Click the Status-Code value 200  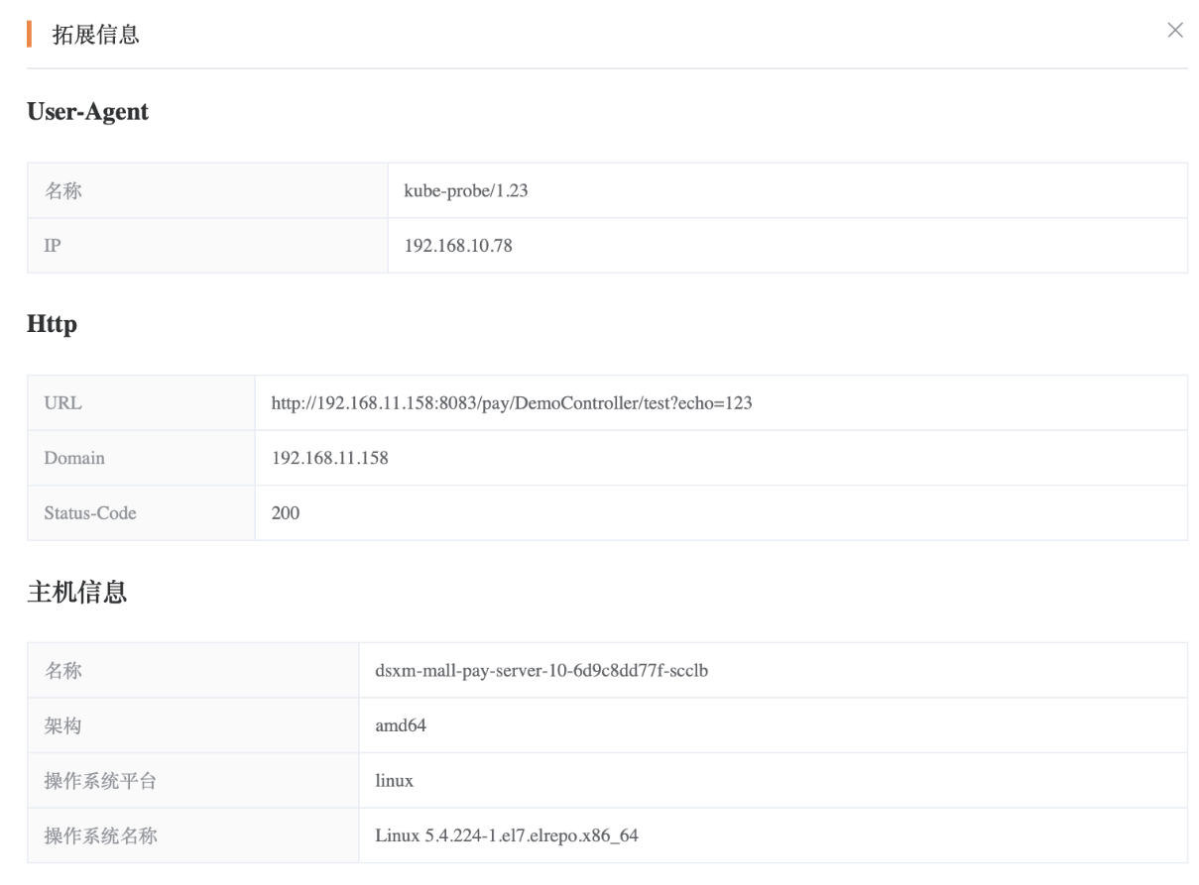point(286,513)
